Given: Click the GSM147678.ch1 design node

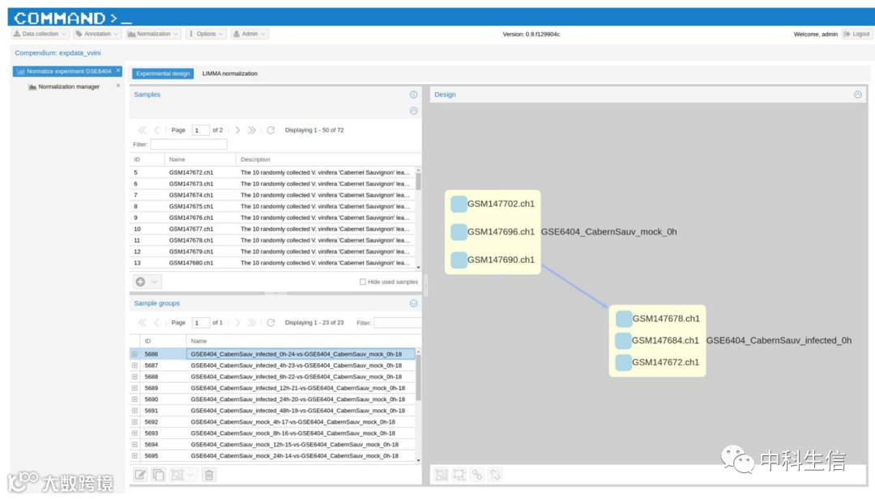Looking at the screenshot, I should point(657,319).
